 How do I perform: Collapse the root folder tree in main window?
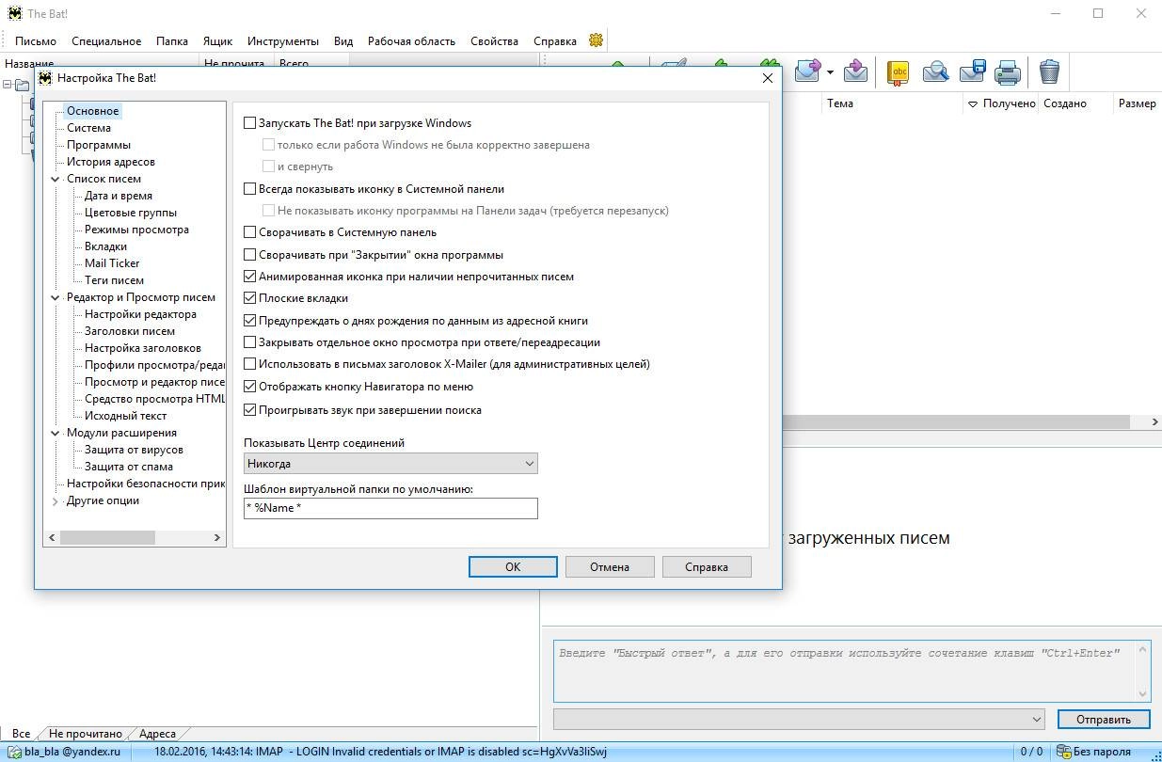(7, 85)
